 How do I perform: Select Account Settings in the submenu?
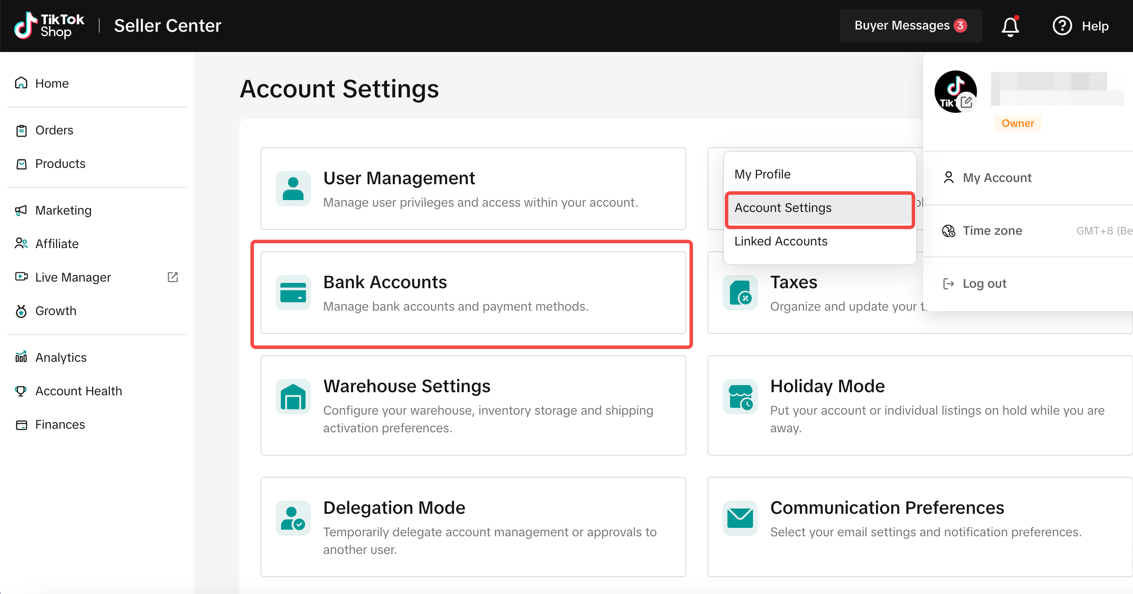coord(783,208)
